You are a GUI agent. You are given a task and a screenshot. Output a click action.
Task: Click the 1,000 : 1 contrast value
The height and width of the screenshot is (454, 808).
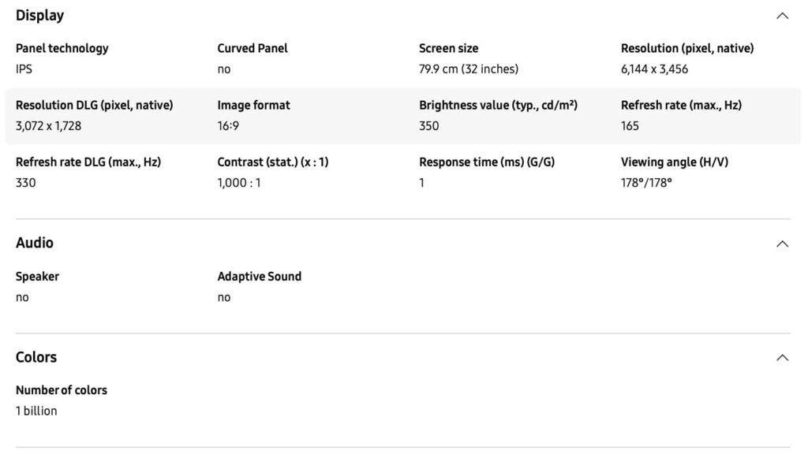pyautogui.click(x=239, y=183)
